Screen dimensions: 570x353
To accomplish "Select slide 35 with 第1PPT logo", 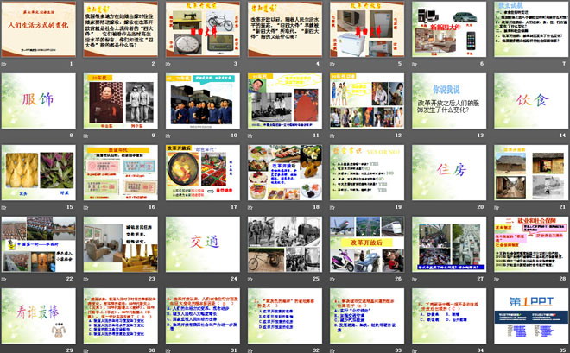I will coord(531,316).
